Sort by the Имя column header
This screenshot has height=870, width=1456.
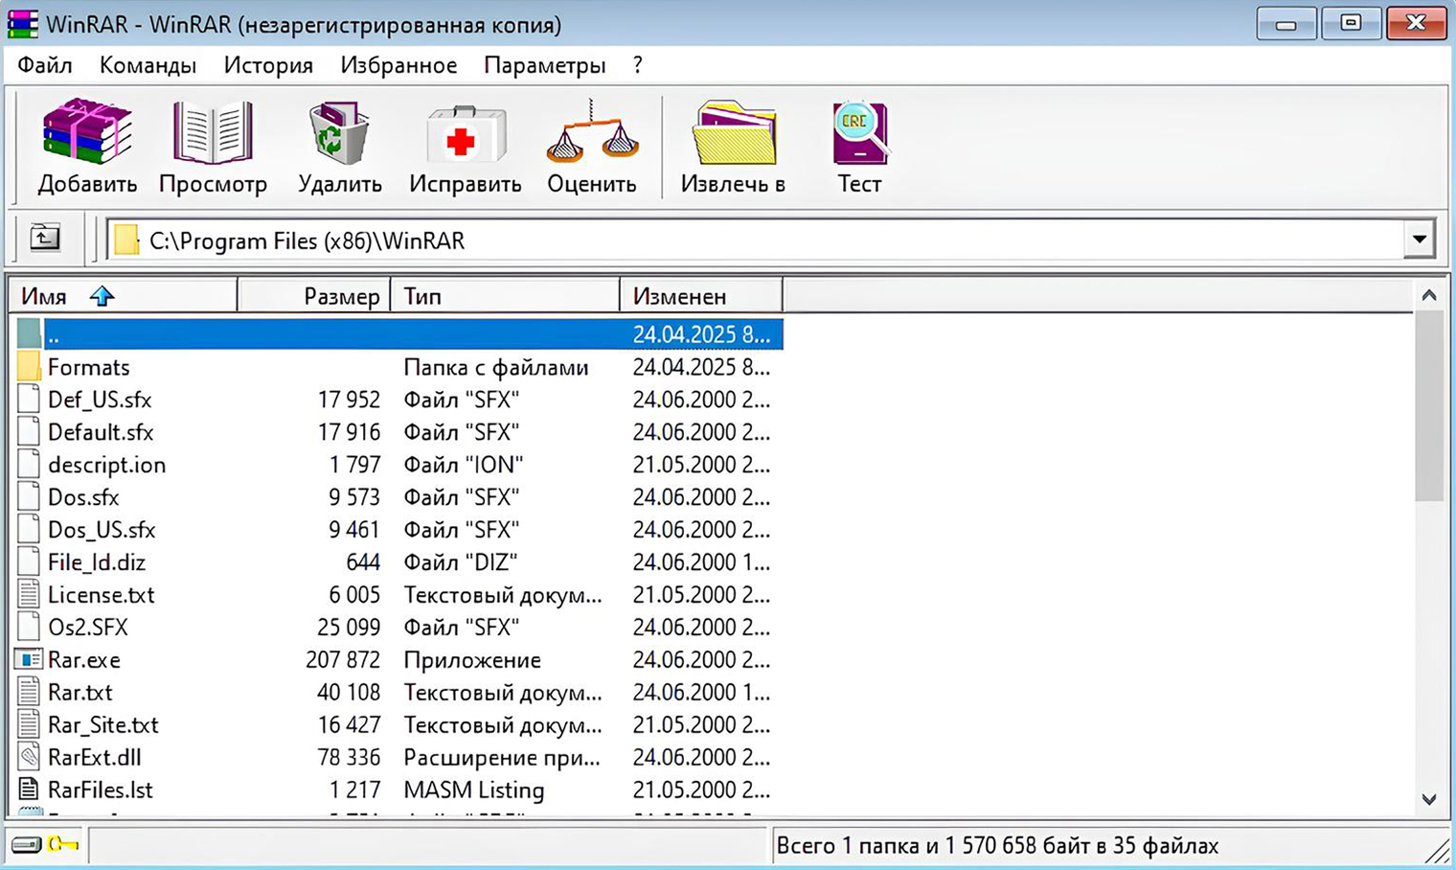tap(123, 296)
